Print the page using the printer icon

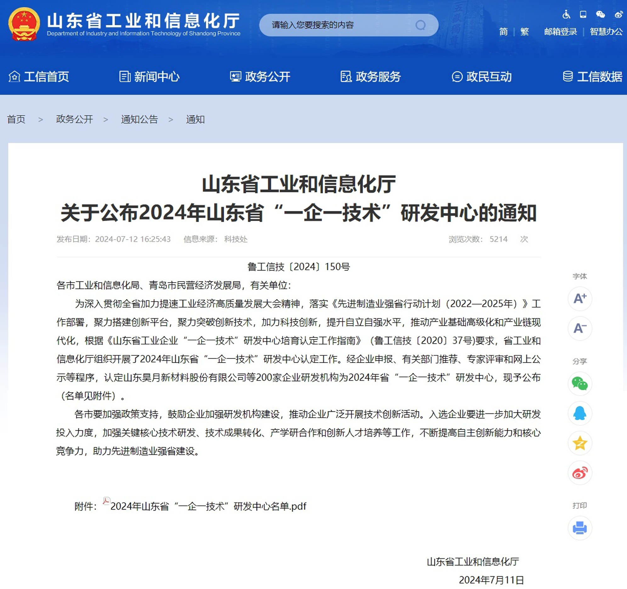pyautogui.click(x=580, y=528)
